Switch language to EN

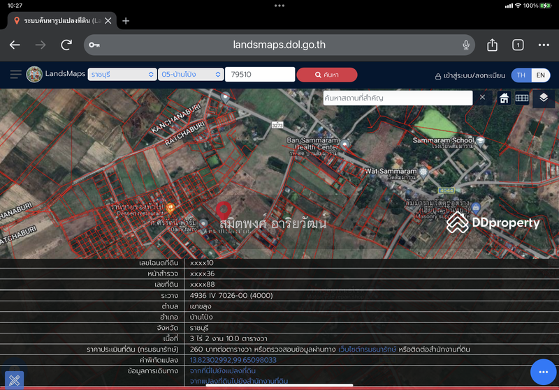pos(540,75)
